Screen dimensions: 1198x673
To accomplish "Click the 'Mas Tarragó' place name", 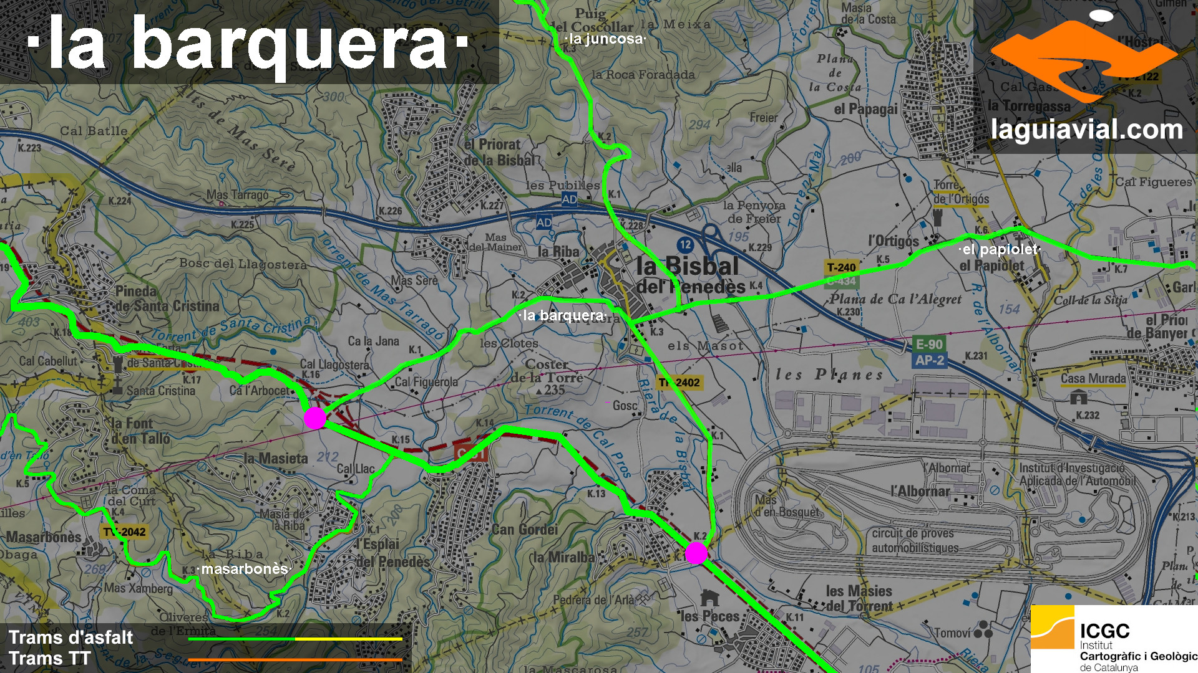I will [x=238, y=195].
